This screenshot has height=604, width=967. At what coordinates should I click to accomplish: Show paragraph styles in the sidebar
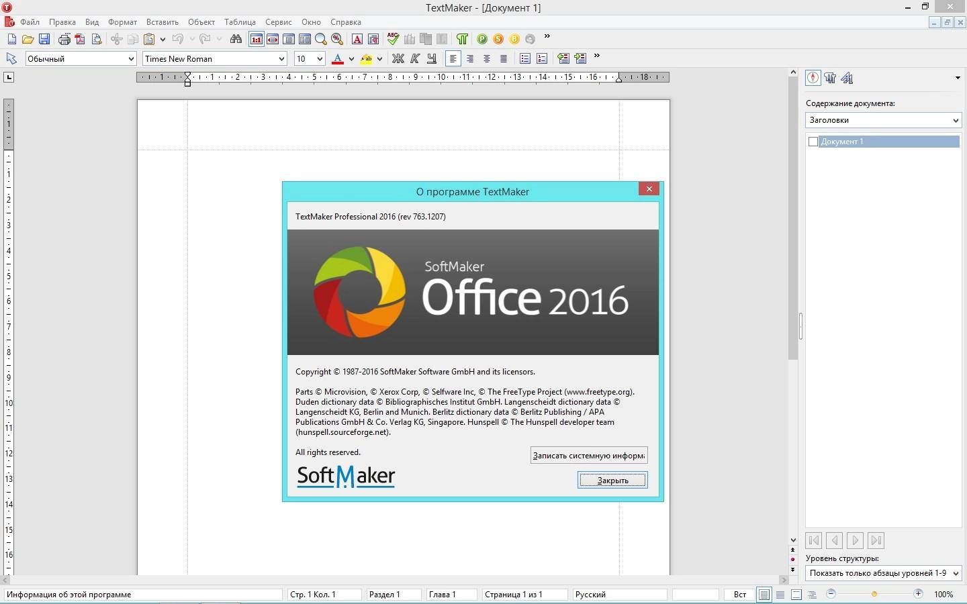pos(831,78)
